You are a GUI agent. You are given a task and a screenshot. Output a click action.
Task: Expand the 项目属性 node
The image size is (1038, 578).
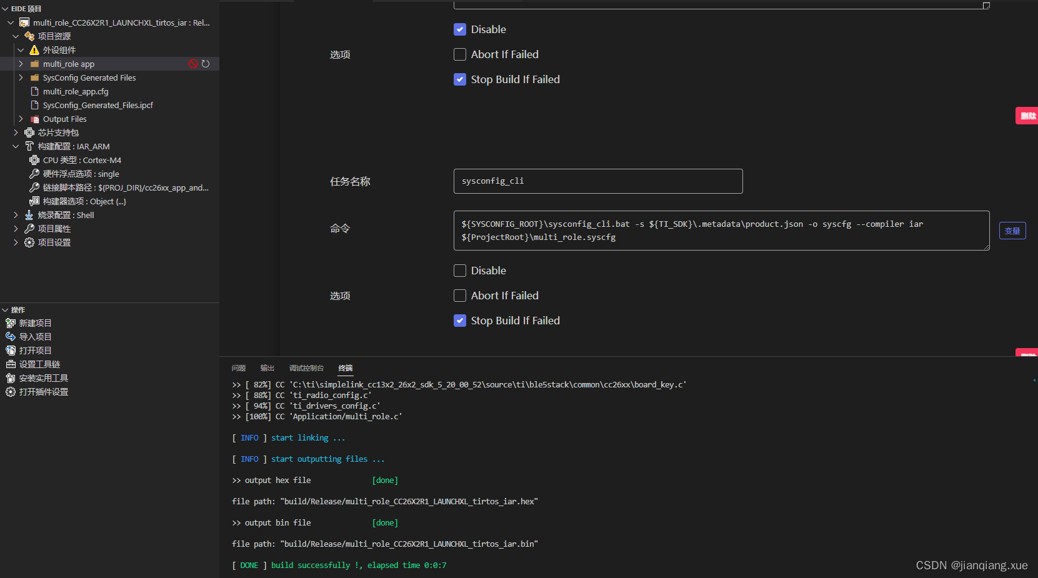pyautogui.click(x=16, y=229)
